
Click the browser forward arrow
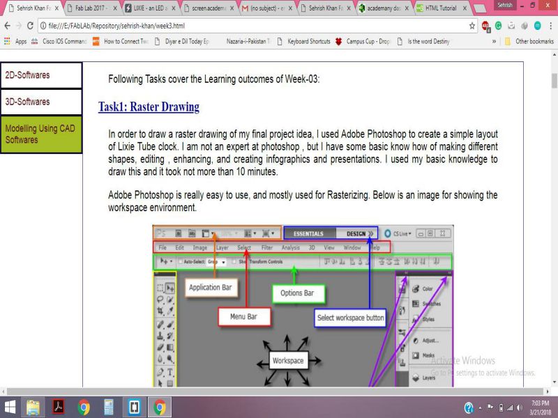[x=19, y=26]
